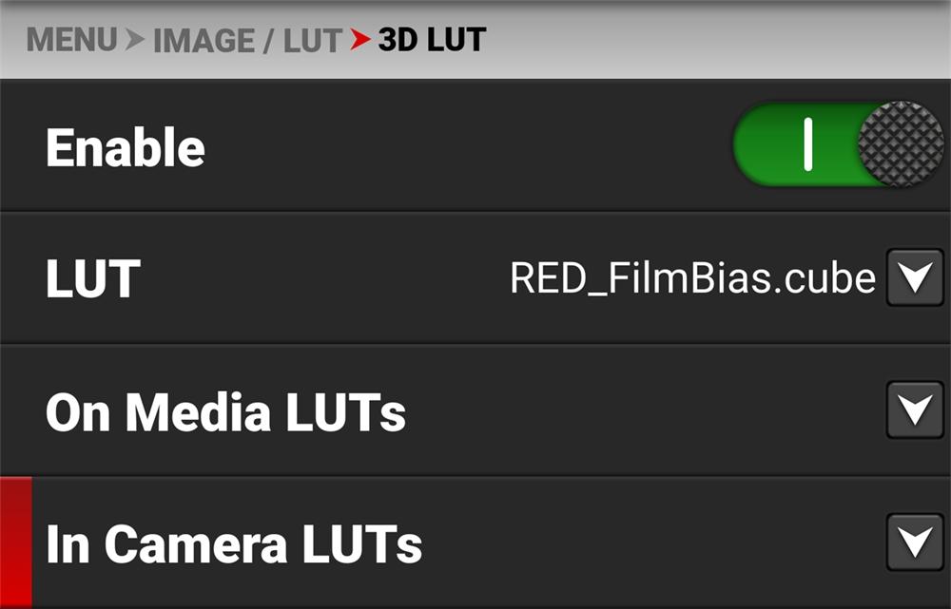Click the empty middle of On Media LUTs row
Screen dimensions: 951x609
coord(643,410)
